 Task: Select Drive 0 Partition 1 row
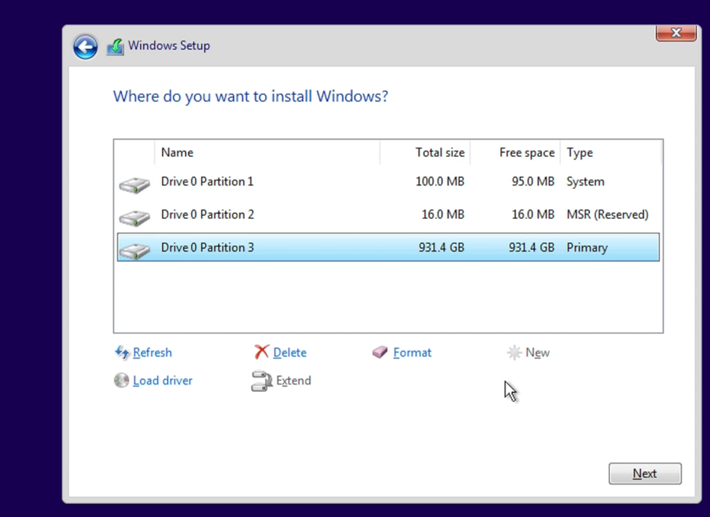pos(388,181)
